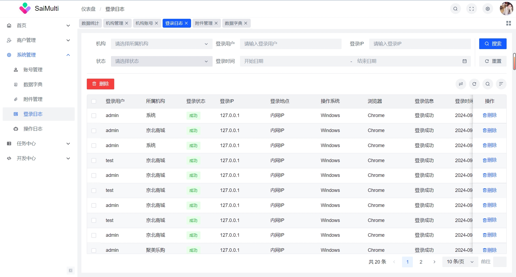Close the 机构管理 tab
The width and height of the screenshot is (516, 277).
[127, 23]
